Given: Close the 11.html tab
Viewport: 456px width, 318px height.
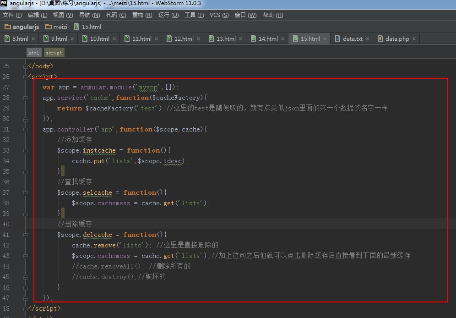Looking at the screenshot, I should (x=157, y=38).
